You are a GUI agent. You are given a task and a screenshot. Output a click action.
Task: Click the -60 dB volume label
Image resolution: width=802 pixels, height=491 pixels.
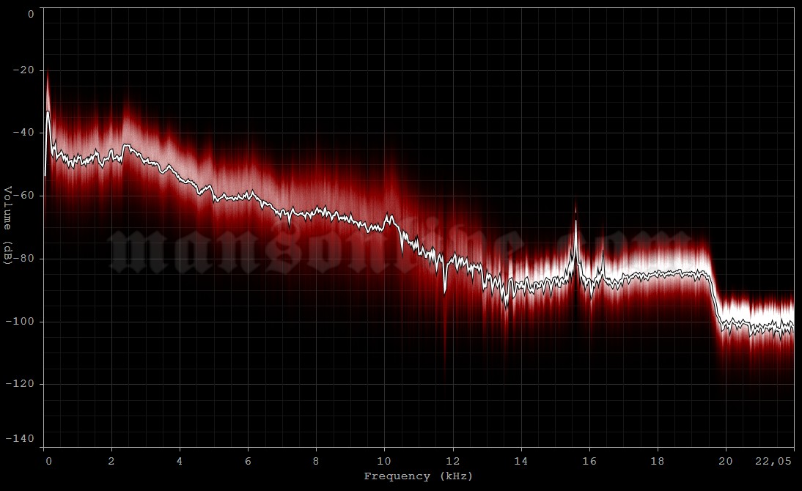22,195
